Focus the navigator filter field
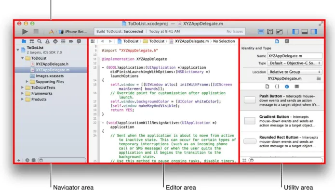335x190 pixels. [62, 160]
